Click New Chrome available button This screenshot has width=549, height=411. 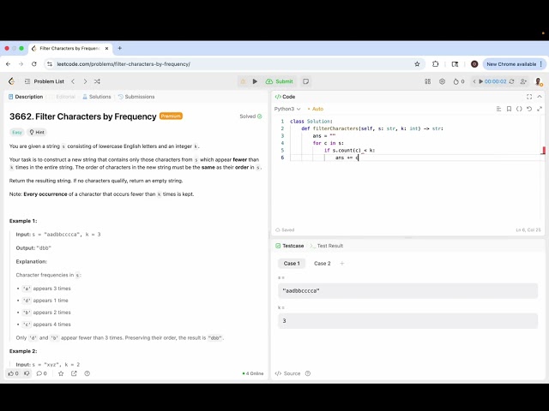pos(514,64)
